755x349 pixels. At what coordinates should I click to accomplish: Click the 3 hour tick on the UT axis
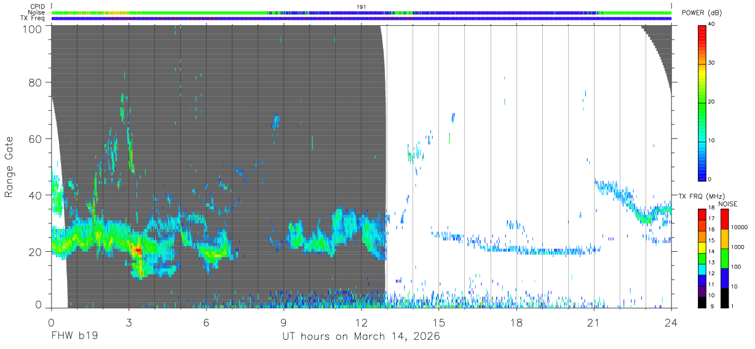[x=128, y=323]
